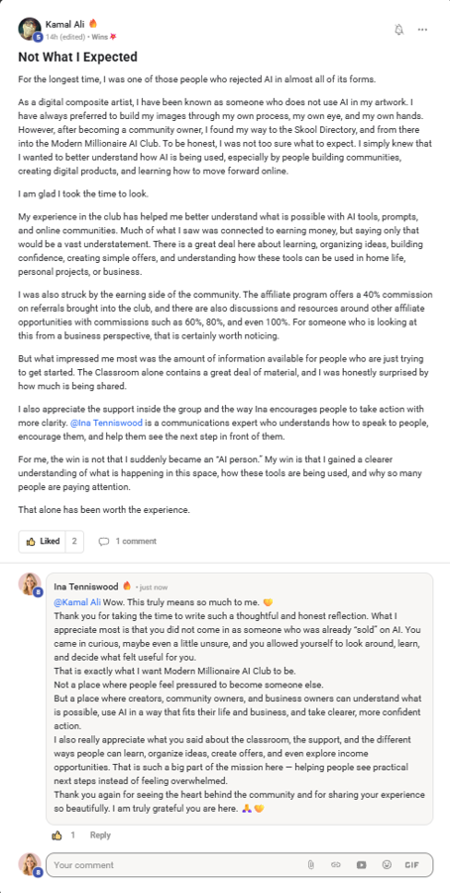Like Ina's comment with thumbs-up icon
Screen dimensions: 450x893
tap(56, 835)
